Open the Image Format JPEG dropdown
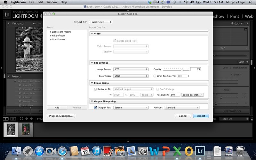 [131, 69]
